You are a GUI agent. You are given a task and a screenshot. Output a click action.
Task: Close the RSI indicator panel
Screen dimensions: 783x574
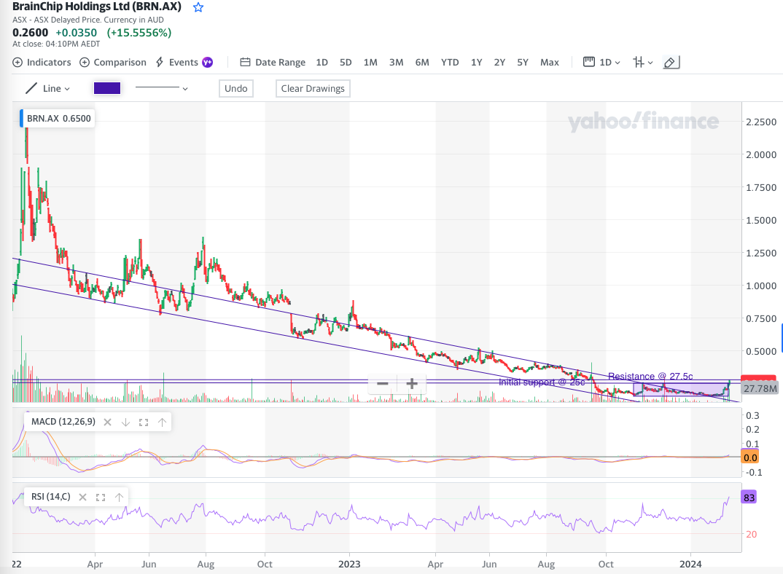[82, 498]
